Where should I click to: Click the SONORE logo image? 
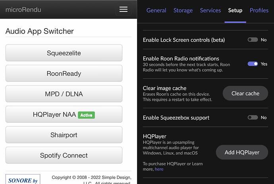23,179
